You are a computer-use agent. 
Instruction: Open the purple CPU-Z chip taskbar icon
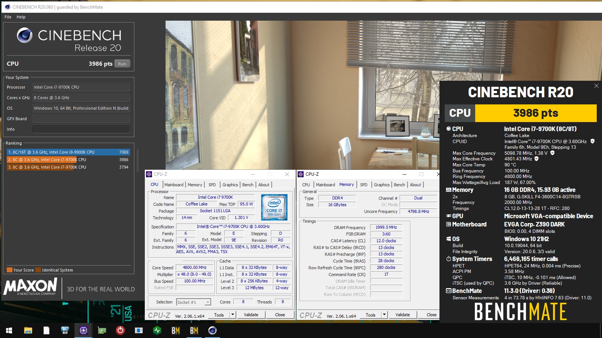(x=84, y=330)
